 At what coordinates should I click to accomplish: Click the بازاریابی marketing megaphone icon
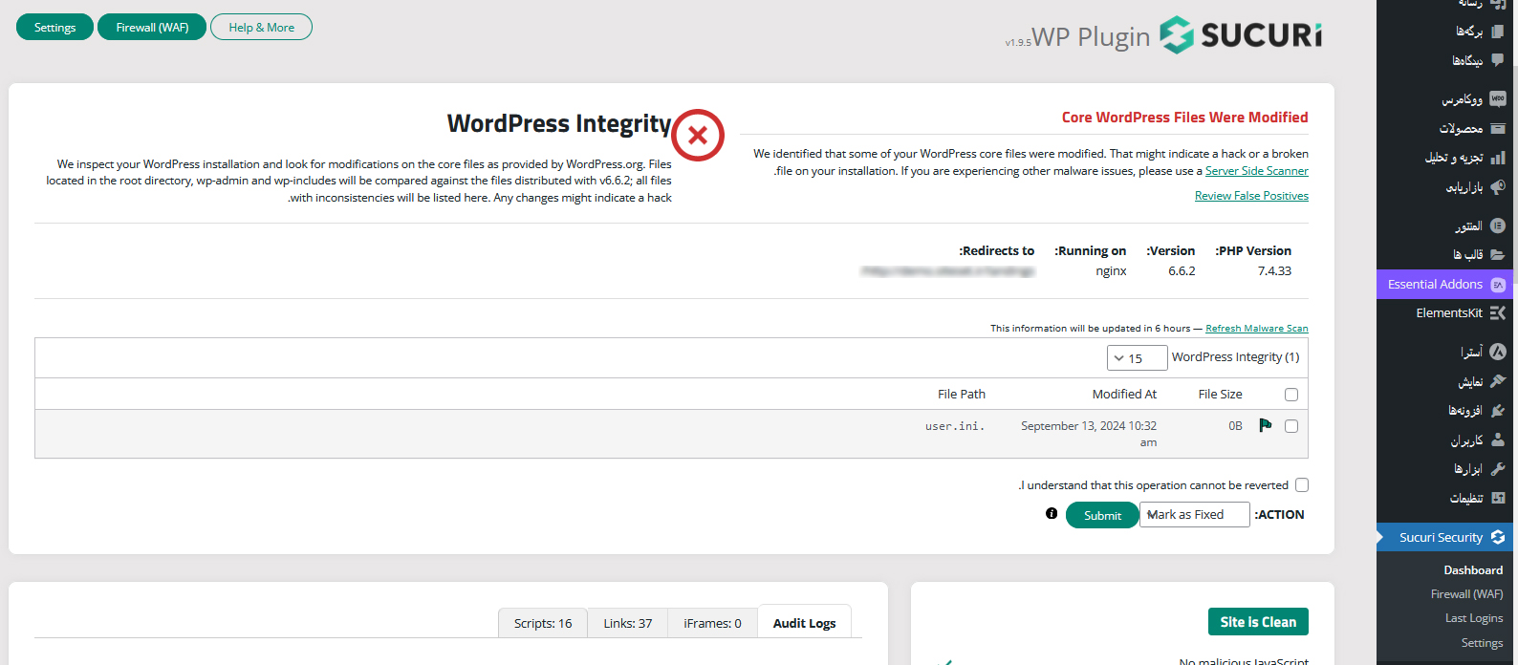tap(1498, 187)
